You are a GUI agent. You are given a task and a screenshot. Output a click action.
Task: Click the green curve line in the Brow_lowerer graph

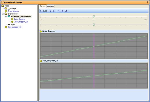[94, 46]
